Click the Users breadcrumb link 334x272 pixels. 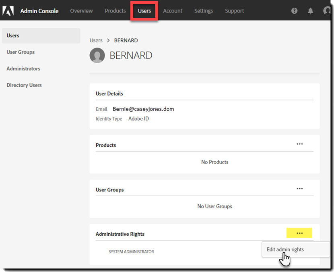click(96, 40)
